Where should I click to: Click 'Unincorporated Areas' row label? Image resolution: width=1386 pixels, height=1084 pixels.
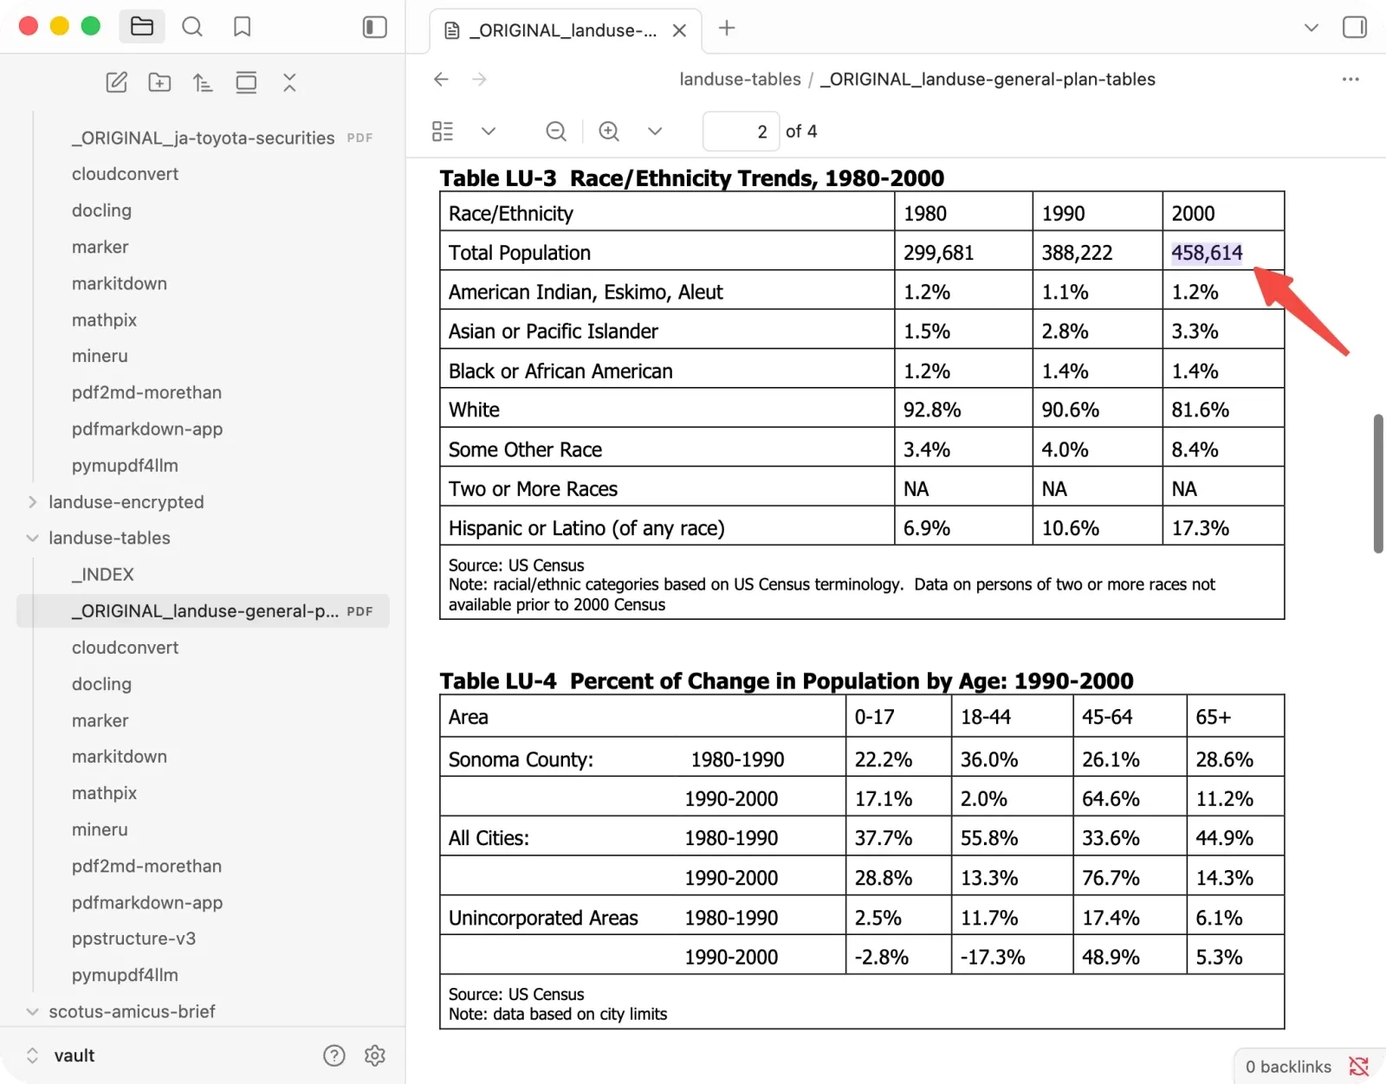click(543, 918)
